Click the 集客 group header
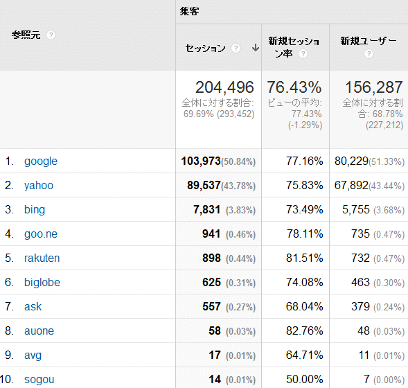This screenshot has height=388, width=408. pos(189,12)
